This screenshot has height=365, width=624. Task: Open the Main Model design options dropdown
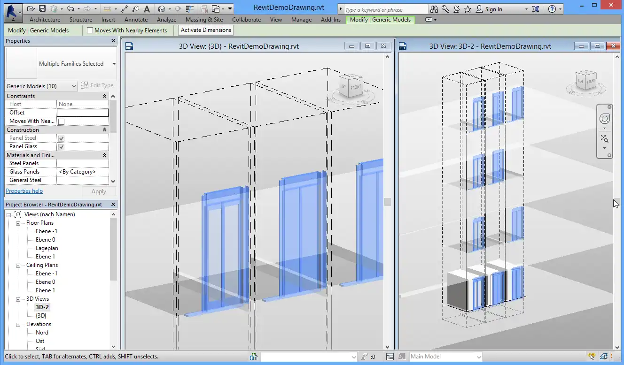(446, 357)
